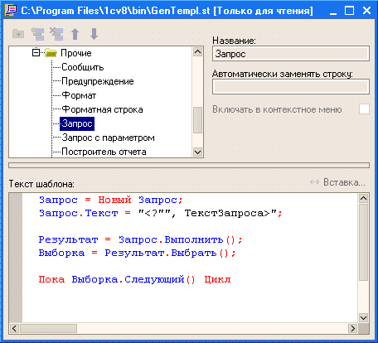The image size is (378, 343).
Task: Maximize the GenTempl.st window
Action: [350, 11]
